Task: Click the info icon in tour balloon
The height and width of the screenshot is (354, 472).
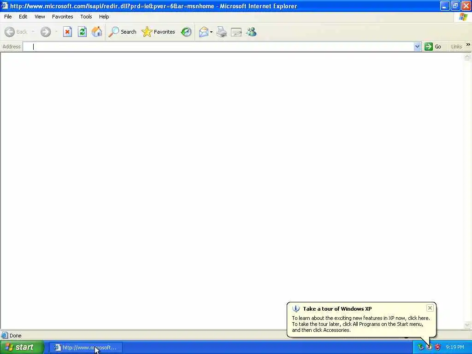Action: pyautogui.click(x=296, y=308)
